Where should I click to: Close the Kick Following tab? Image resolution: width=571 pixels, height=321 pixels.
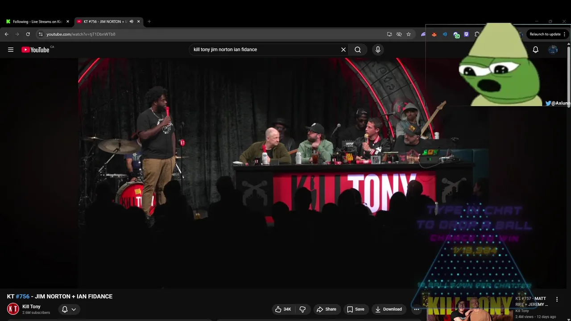click(68, 21)
